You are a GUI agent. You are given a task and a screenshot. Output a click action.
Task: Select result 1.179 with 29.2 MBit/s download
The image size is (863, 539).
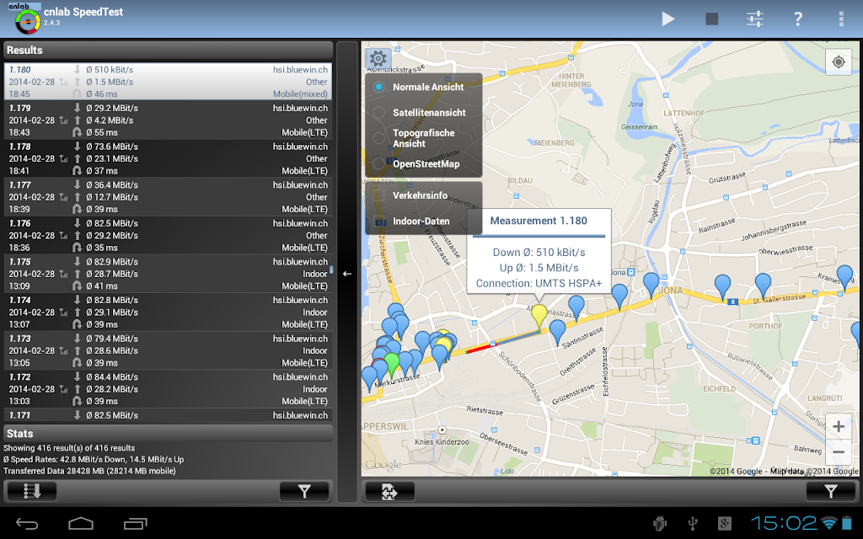(x=168, y=120)
